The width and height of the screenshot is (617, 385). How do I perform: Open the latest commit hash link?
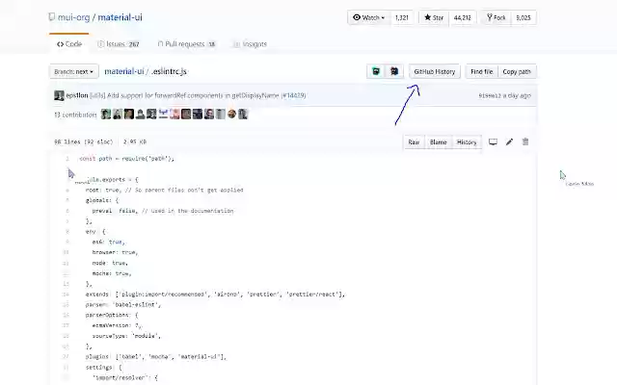coord(490,95)
